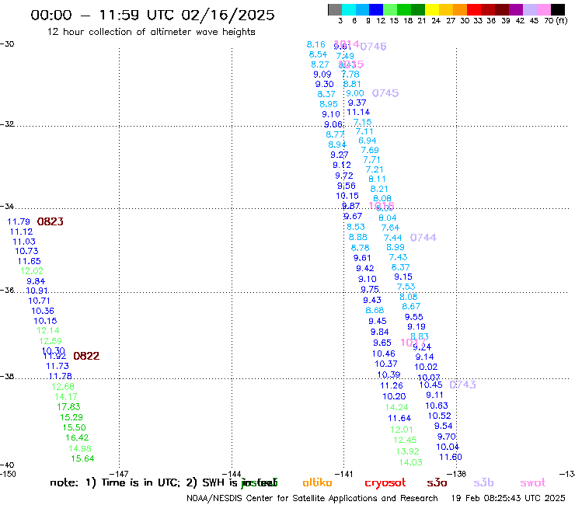Click the s3b pass time label '0745'

point(385,93)
